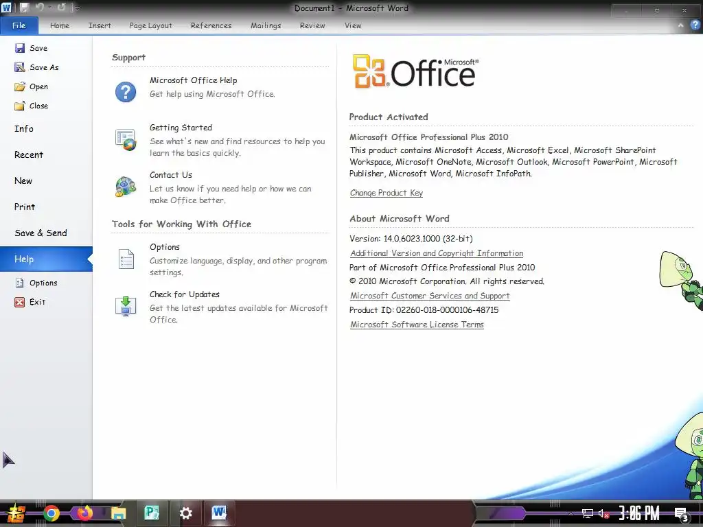Click the Version 14.0.6023.1000 text
This screenshot has height=527, width=703.
pos(411,239)
